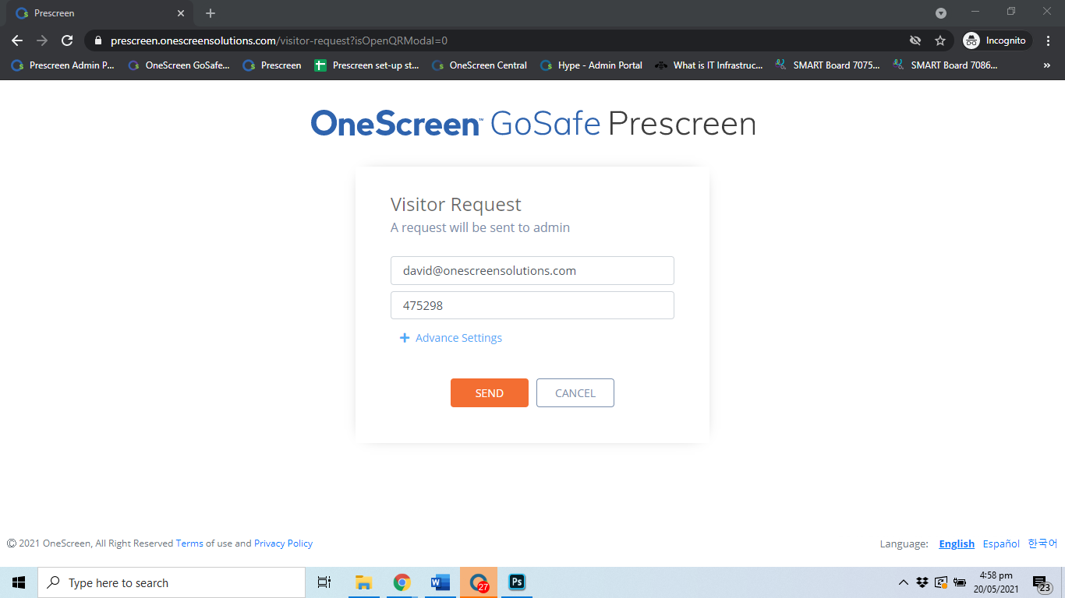The width and height of the screenshot is (1065, 598).
Task: Open Prescreen set-up st... bookmark
Action: point(367,65)
